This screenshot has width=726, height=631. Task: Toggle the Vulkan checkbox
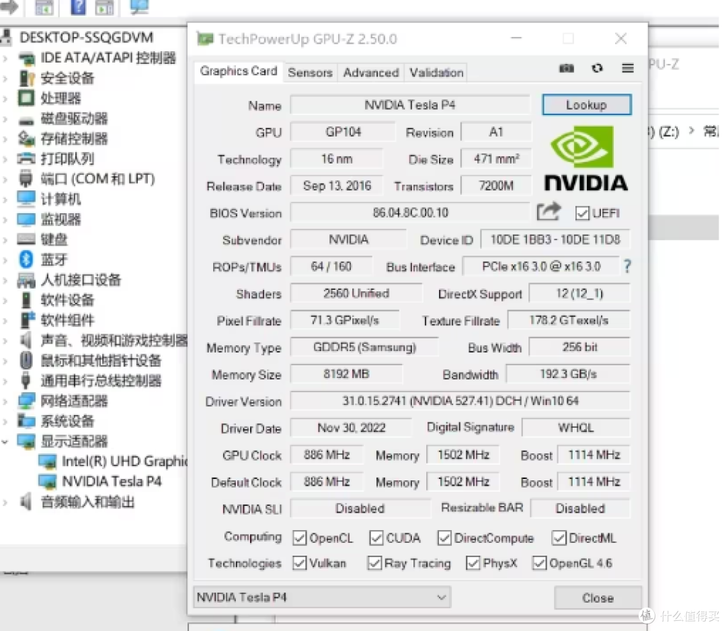click(x=300, y=563)
